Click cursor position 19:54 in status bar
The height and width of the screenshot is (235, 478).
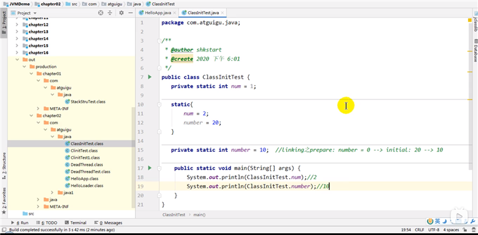[406, 230]
